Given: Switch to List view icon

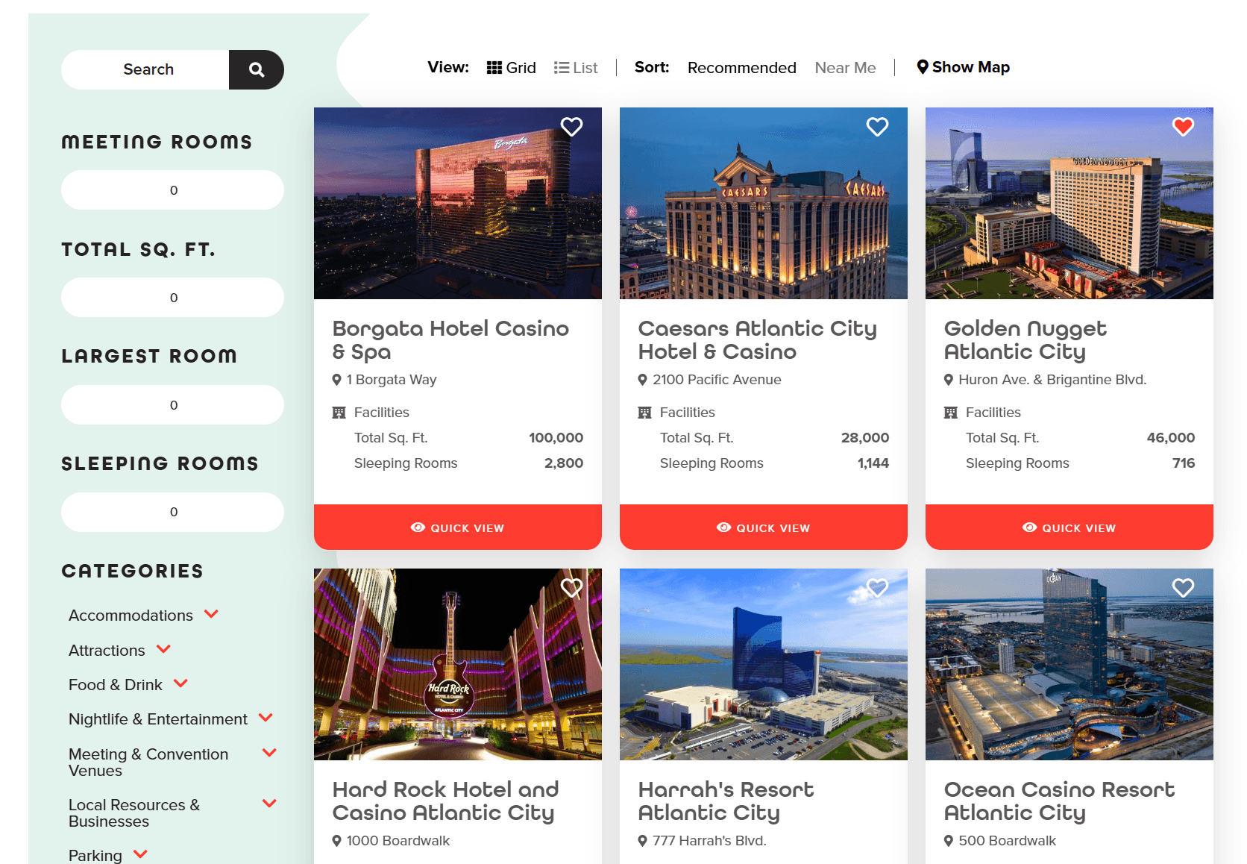Looking at the screenshot, I should coord(561,67).
